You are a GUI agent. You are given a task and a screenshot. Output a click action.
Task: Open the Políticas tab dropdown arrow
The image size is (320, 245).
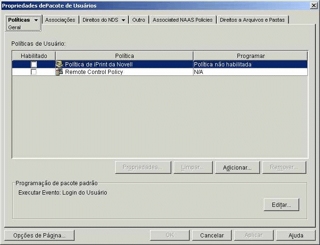36,20
